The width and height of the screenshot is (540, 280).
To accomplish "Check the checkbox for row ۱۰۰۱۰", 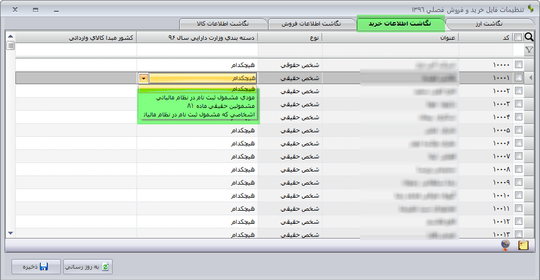I will pos(518,195).
